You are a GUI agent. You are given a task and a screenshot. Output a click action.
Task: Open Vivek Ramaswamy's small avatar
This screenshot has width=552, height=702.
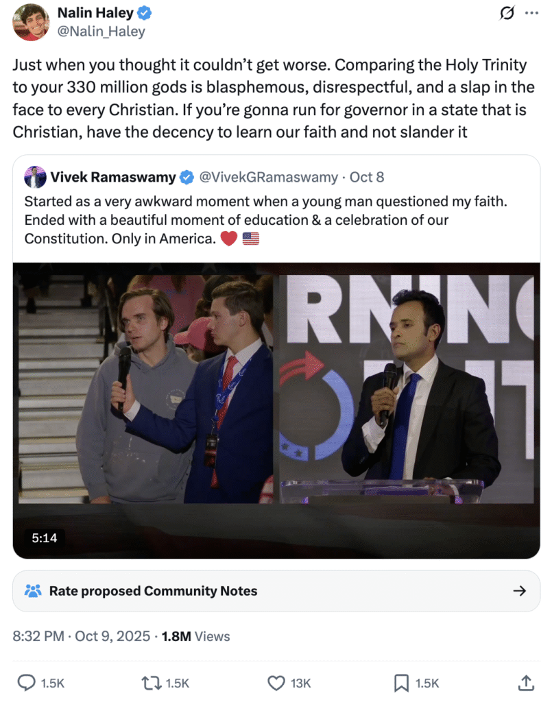coord(35,178)
